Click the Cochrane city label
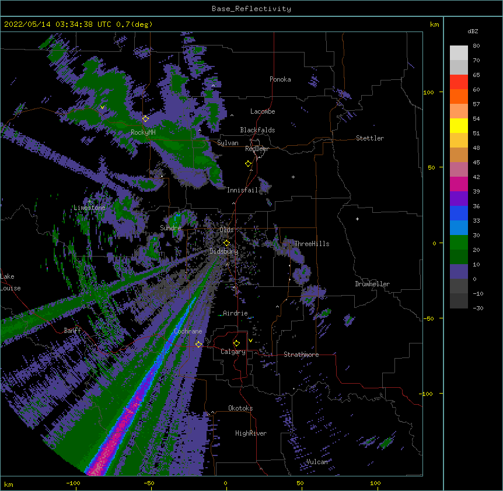The image size is (503, 491). [x=188, y=331]
